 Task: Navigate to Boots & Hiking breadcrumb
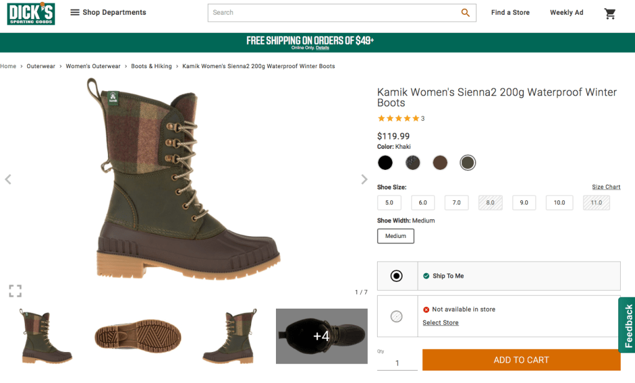[151, 66]
